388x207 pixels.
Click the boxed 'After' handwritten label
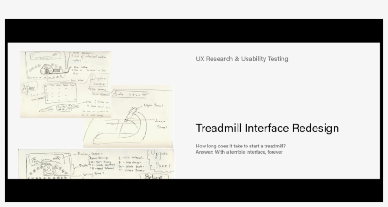pos(28,87)
